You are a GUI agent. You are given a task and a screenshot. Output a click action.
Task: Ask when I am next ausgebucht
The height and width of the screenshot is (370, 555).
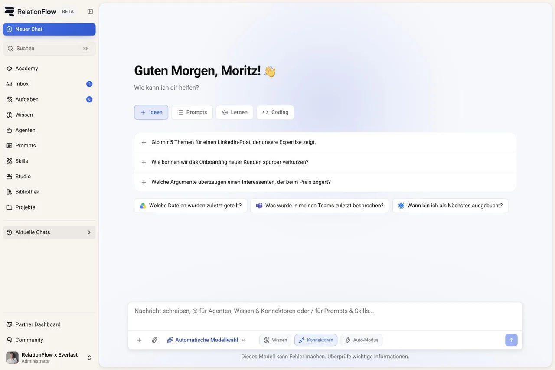click(x=450, y=206)
